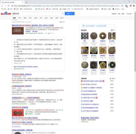Select the 文库 tab

coord(41,18)
